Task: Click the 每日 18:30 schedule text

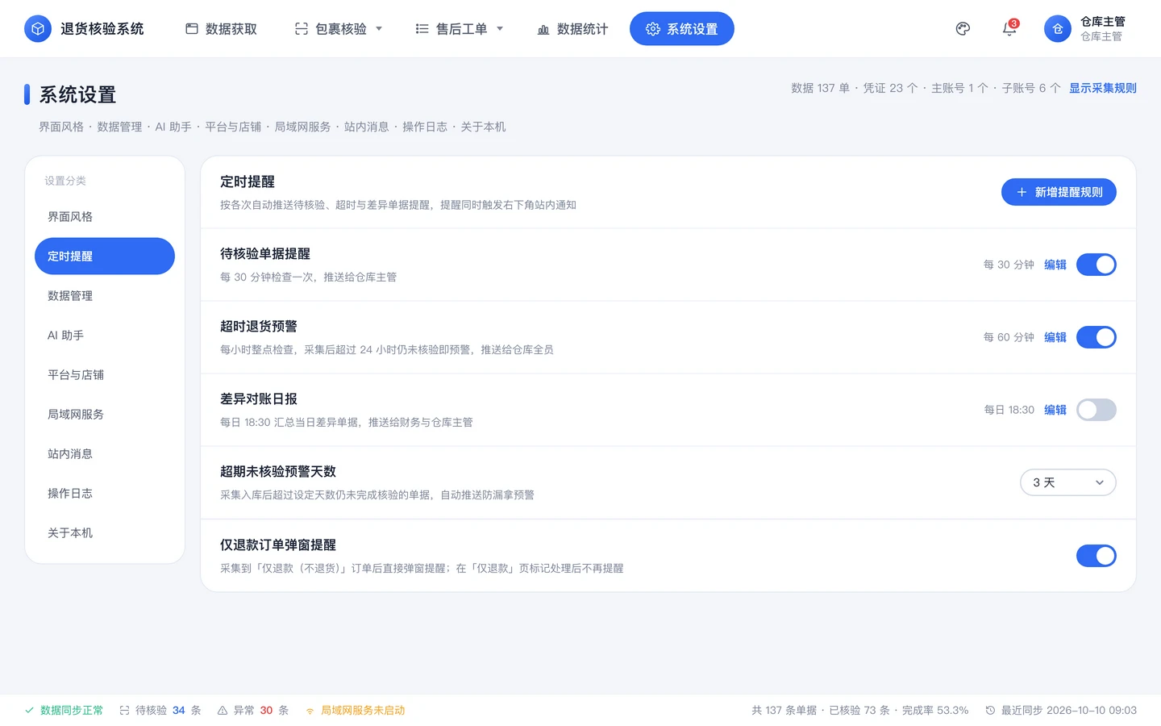Action: 1009,410
